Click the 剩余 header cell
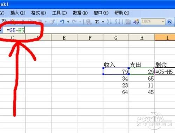Screen dimensions: 175x133 pyautogui.click(x=165, y=65)
